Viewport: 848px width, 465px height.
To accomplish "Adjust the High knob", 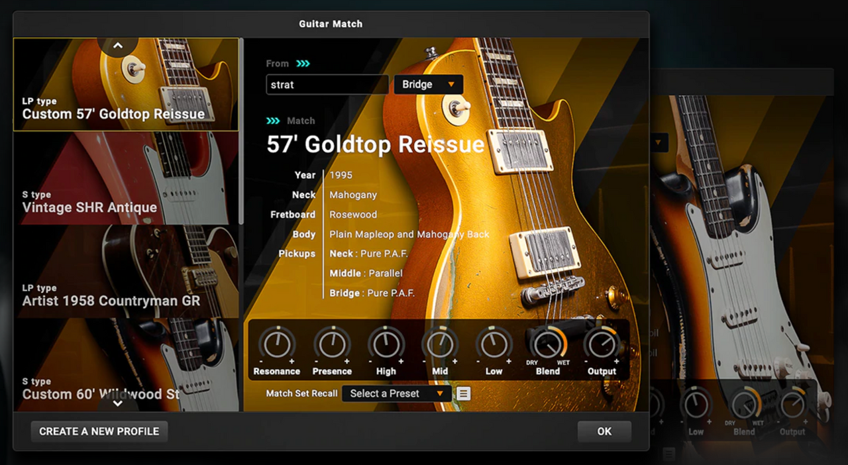I will (x=386, y=344).
